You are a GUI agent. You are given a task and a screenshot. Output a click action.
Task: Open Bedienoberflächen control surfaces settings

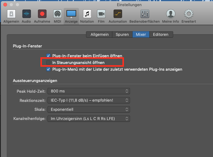144,14
